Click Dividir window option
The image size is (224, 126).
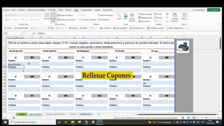[158, 14]
